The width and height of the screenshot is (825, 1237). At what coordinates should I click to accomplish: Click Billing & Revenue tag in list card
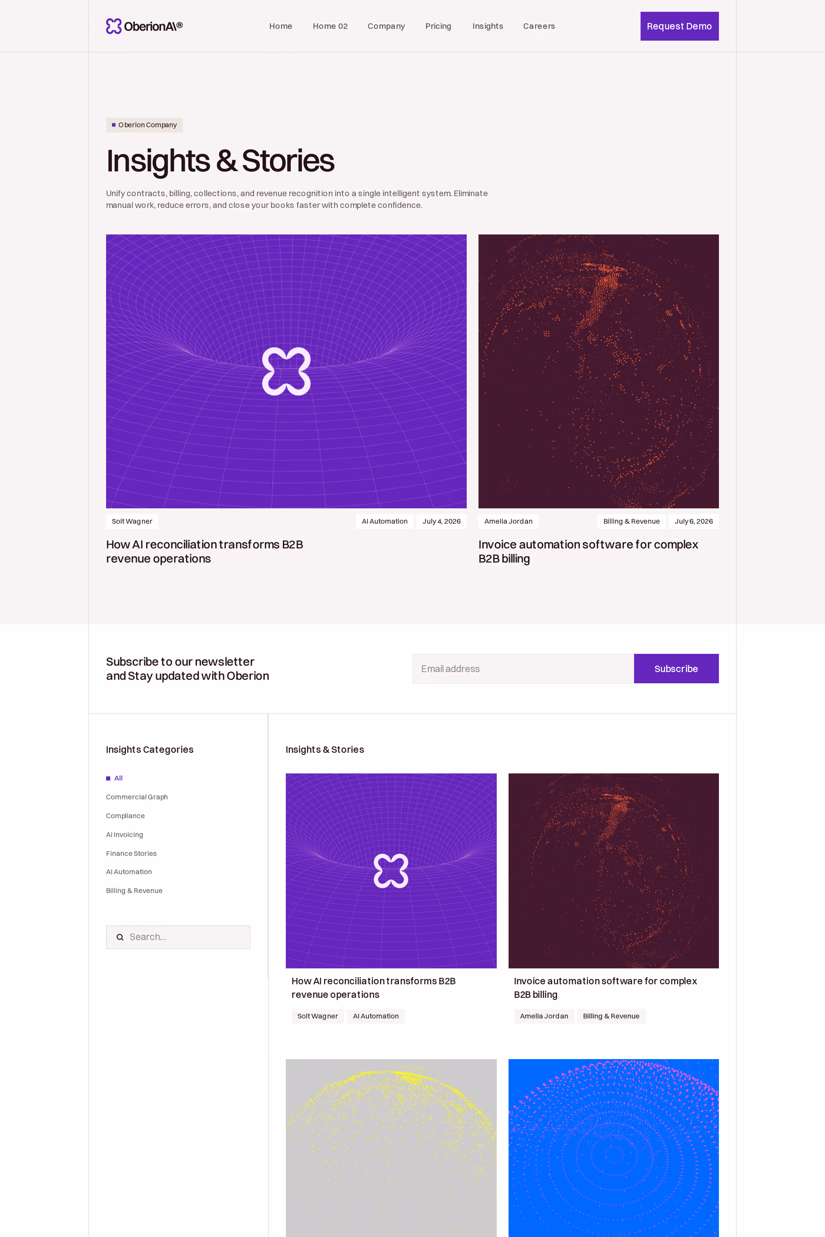pos(611,1016)
